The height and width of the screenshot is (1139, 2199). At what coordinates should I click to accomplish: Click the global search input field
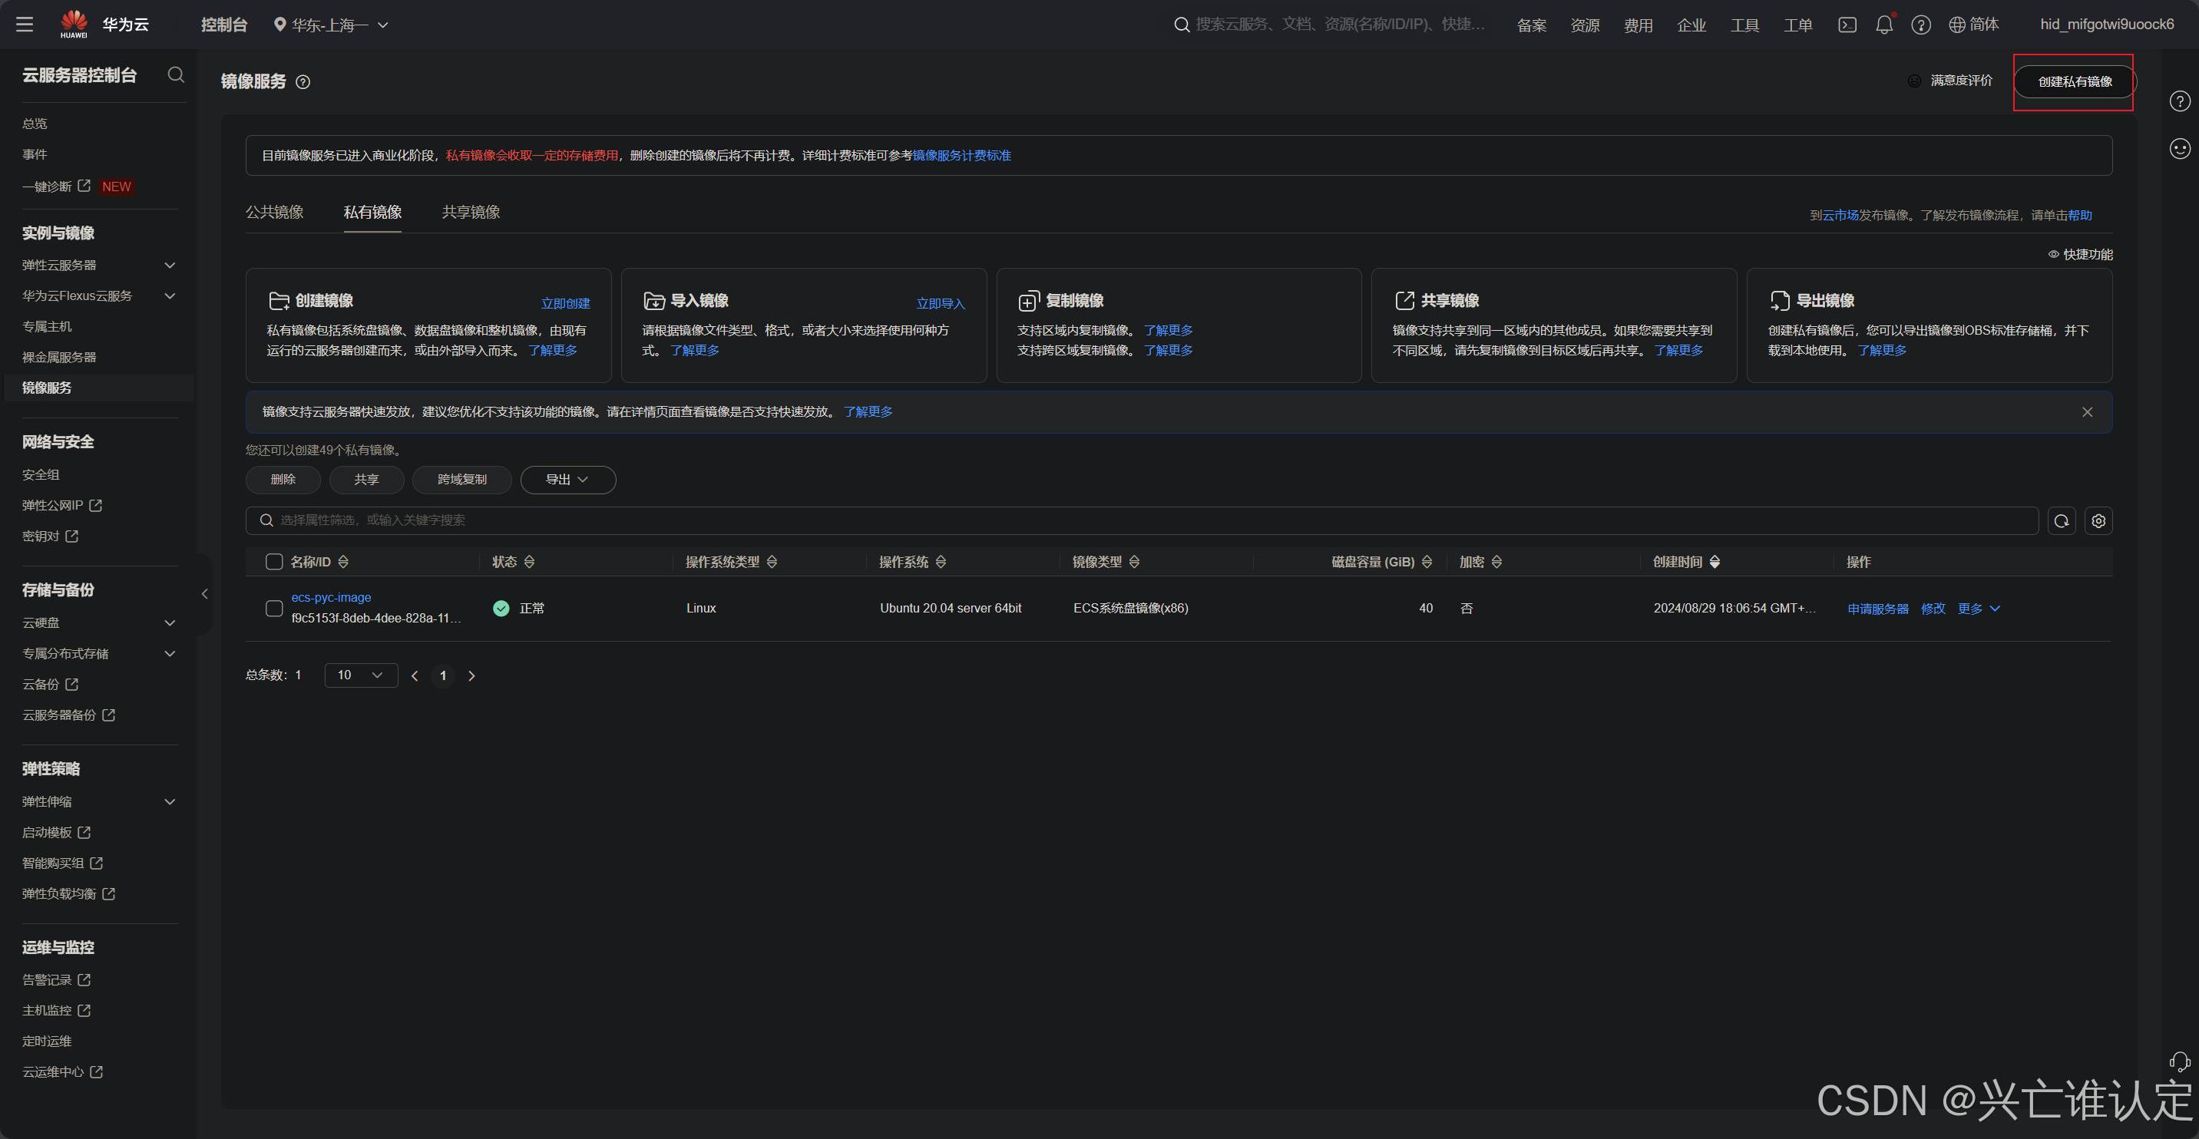1341,25
